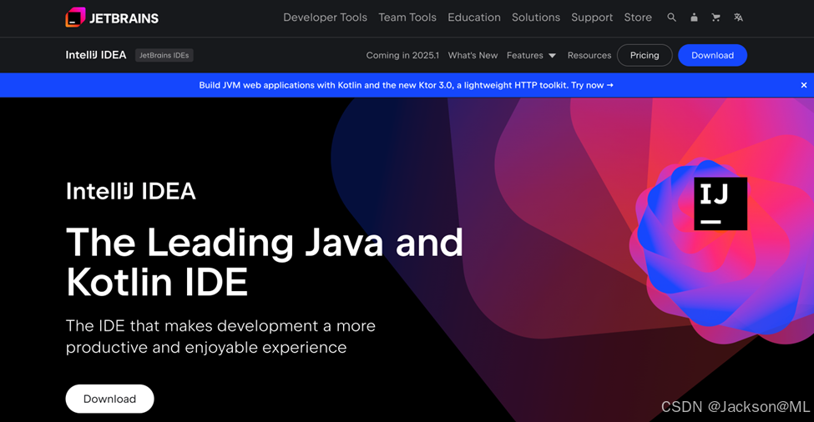Click the user account icon
This screenshot has height=422, width=814.
click(694, 18)
